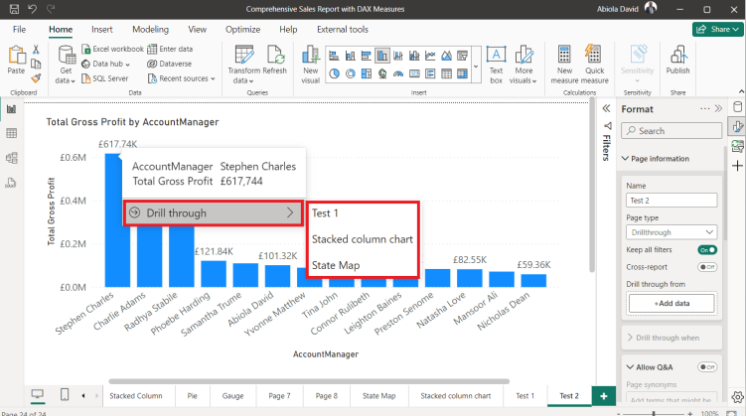Select desktop layout icon

click(x=37, y=394)
